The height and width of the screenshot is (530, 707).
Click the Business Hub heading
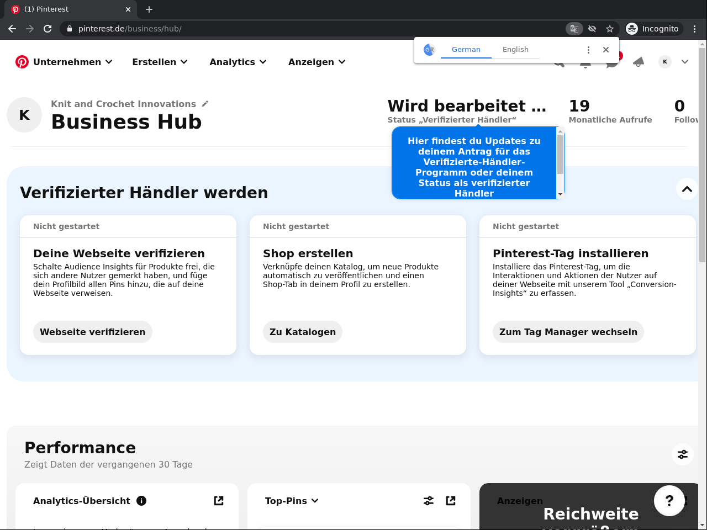click(x=126, y=122)
